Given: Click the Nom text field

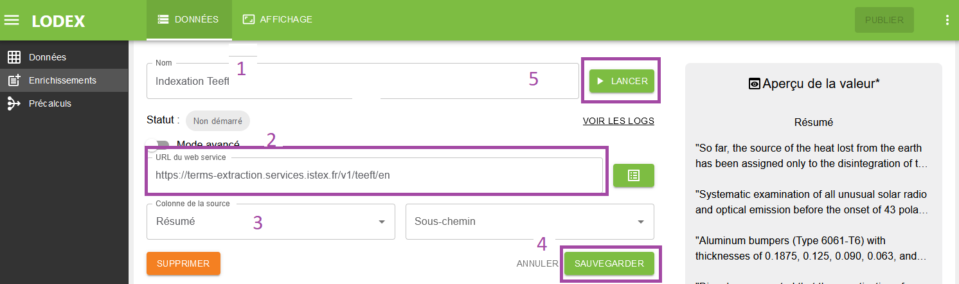Looking at the screenshot, I should coord(360,81).
